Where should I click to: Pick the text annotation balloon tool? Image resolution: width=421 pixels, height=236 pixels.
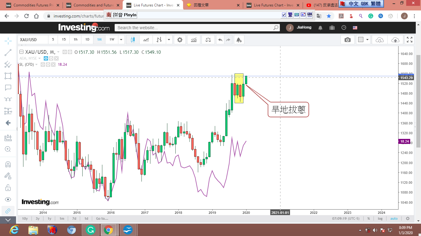tap(8, 88)
